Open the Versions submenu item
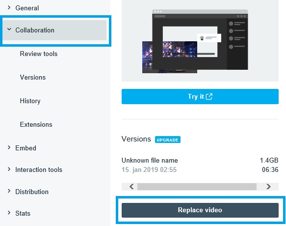The image size is (286, 226). (33, 77)
